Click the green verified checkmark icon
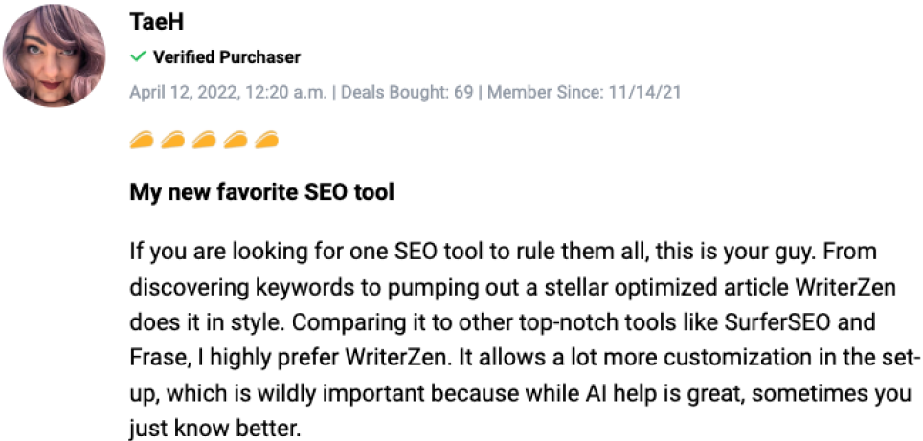 coord(138,57)
